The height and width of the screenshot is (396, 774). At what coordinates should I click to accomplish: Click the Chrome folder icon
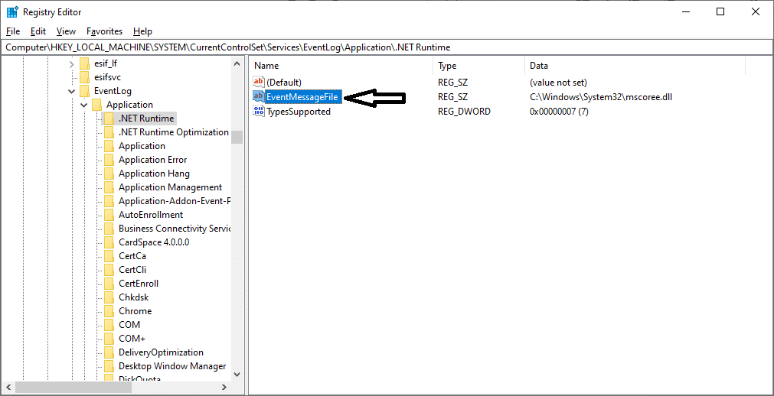109,311
